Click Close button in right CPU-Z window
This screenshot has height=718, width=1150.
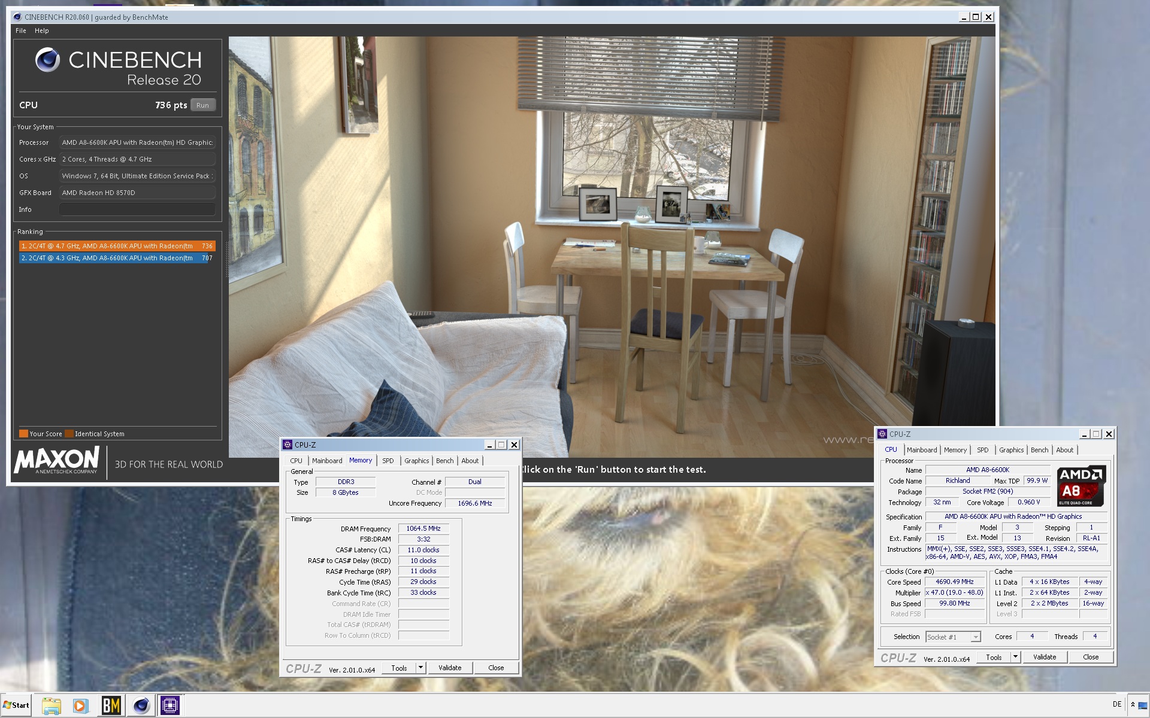(x=1091, y=657)
